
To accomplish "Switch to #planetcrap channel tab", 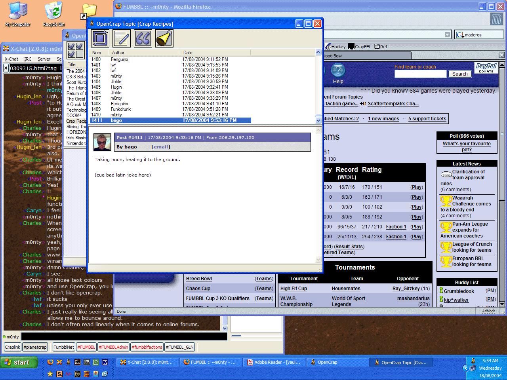I will click(x=35, y=347).
